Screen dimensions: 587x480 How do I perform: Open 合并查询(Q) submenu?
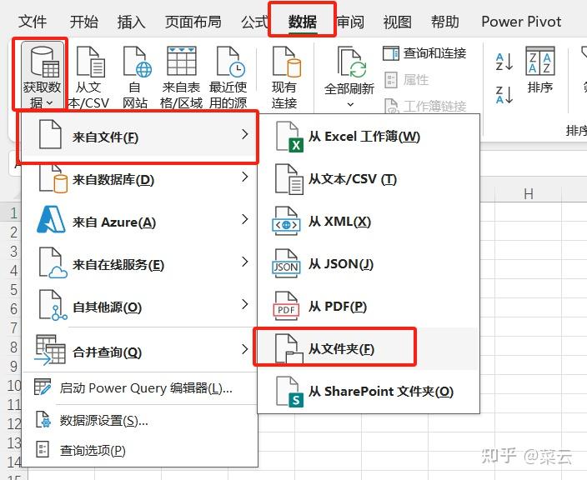point(139,352)
